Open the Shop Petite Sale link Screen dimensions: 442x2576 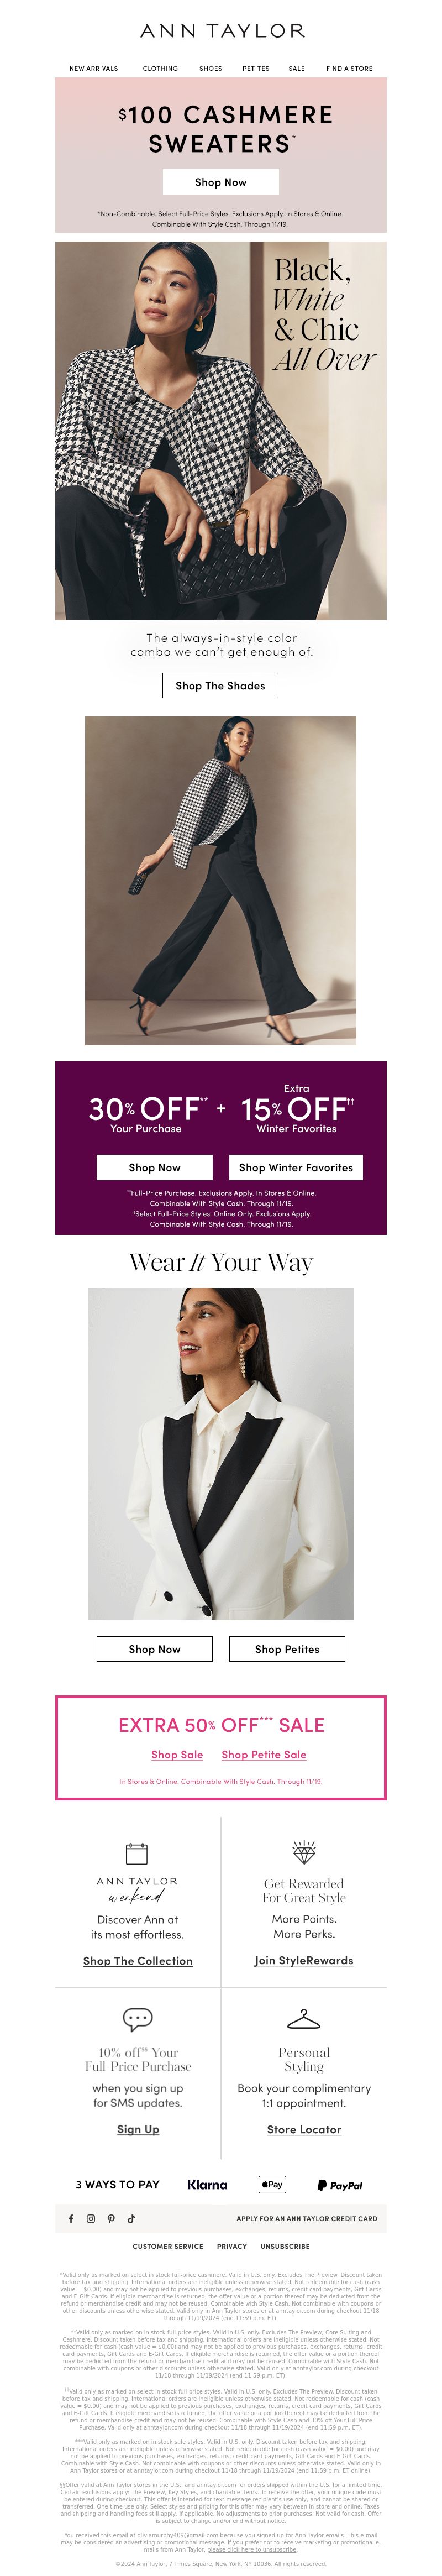(264, 1754)
